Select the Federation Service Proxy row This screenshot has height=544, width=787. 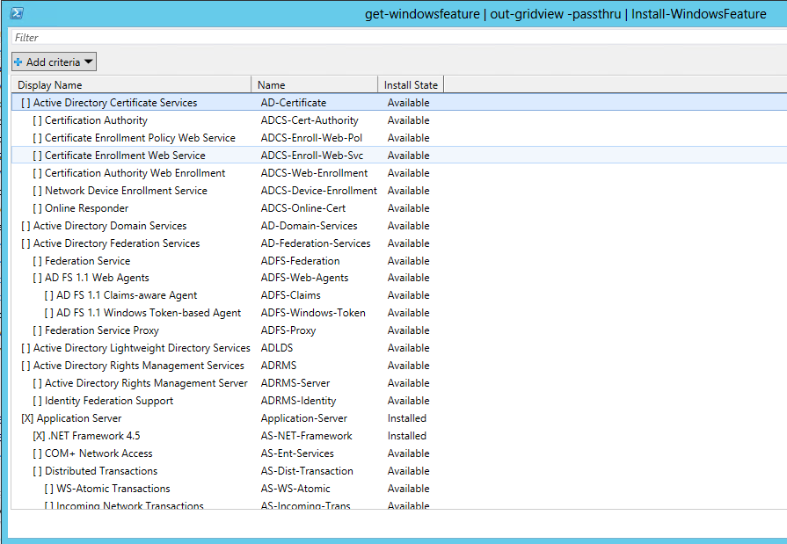tap(101, 330)
